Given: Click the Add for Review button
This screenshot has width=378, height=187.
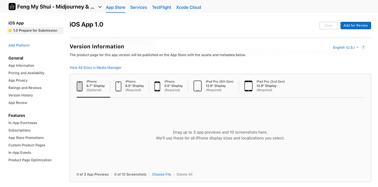Looking at the screenshot, I should 355,25.
